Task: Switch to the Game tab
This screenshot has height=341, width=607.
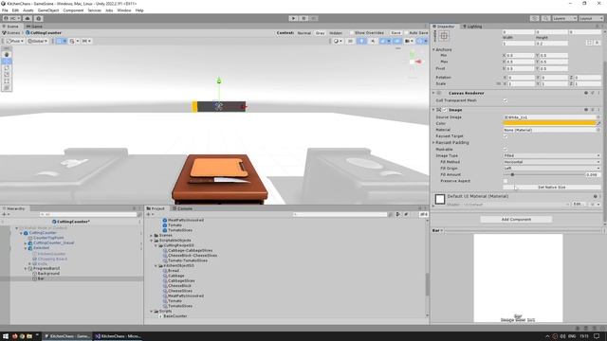Action: pos(34,27)
